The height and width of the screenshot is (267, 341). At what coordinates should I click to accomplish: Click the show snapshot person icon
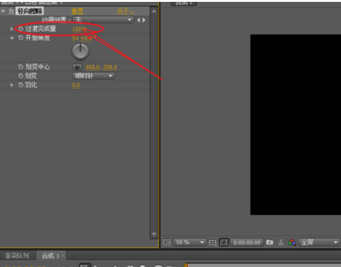[281, 242]
